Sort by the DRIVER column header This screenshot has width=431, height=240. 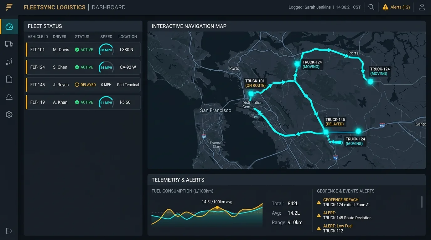(60, 37)
